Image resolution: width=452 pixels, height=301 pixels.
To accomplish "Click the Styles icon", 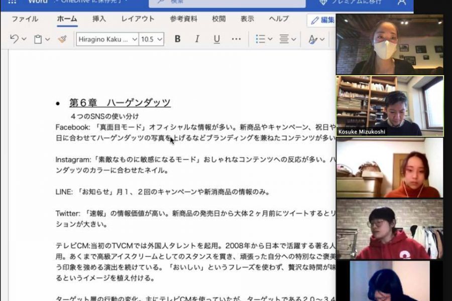I will [312, 39].
